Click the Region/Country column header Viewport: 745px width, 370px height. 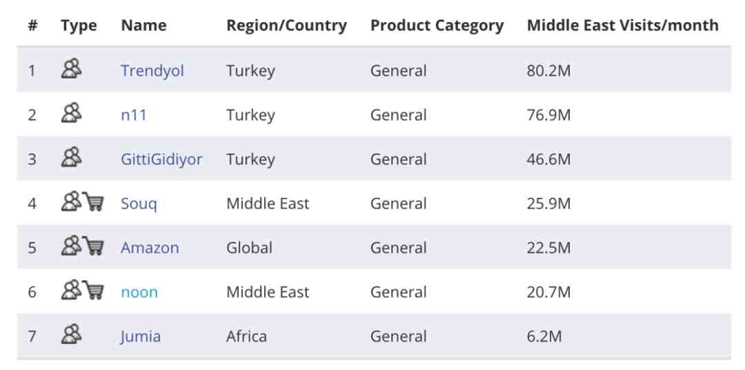286,26
